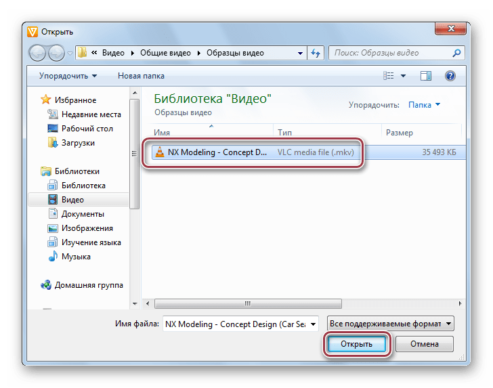Image resolution: width=493 pixels, height=388 pixels.
Task: Click the Отмена button
Action: pyautogui.click(x=425, y=344)
